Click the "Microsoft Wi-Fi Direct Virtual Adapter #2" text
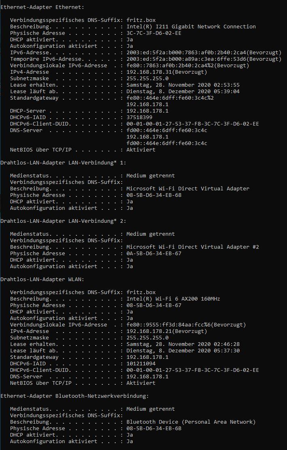Image resolution: width=287 pixels, height=450 pixels. (192, 247)
